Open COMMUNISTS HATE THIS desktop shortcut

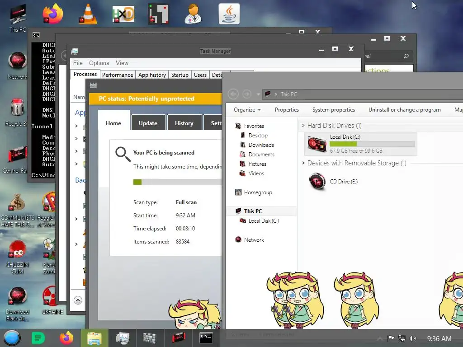pos(17,210)
